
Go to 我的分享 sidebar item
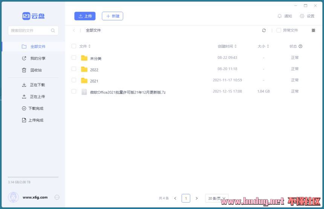pos(33,58)
